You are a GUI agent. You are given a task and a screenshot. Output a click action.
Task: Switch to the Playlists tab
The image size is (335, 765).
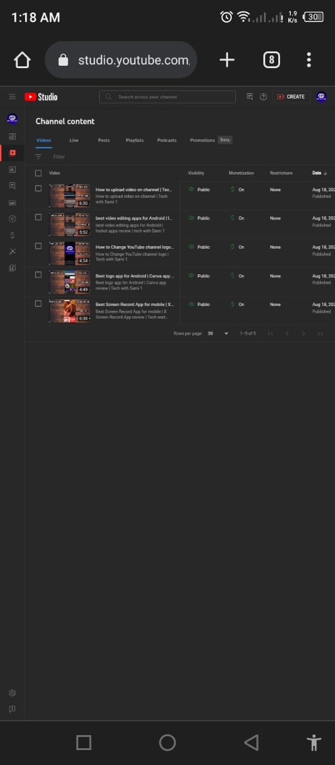click(x=135, y=140)
